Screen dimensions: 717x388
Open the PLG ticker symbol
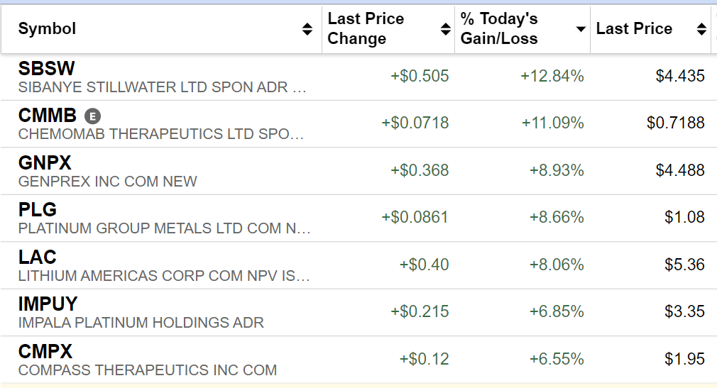coord(38,210)
